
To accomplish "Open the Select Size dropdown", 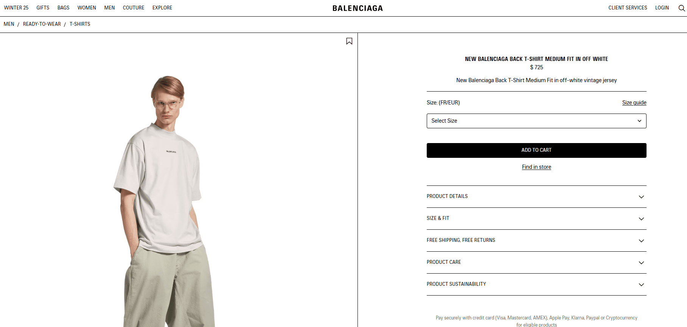I will coord(536,121).
